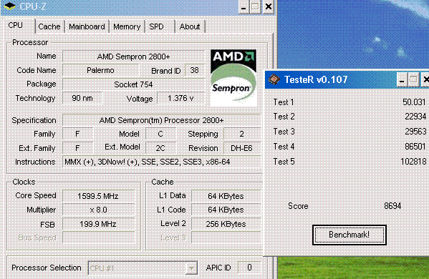
Task: Click the Clocks group label
Action: (24, 182)
